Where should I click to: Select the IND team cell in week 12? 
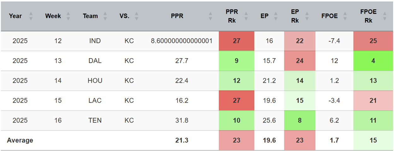95,41
